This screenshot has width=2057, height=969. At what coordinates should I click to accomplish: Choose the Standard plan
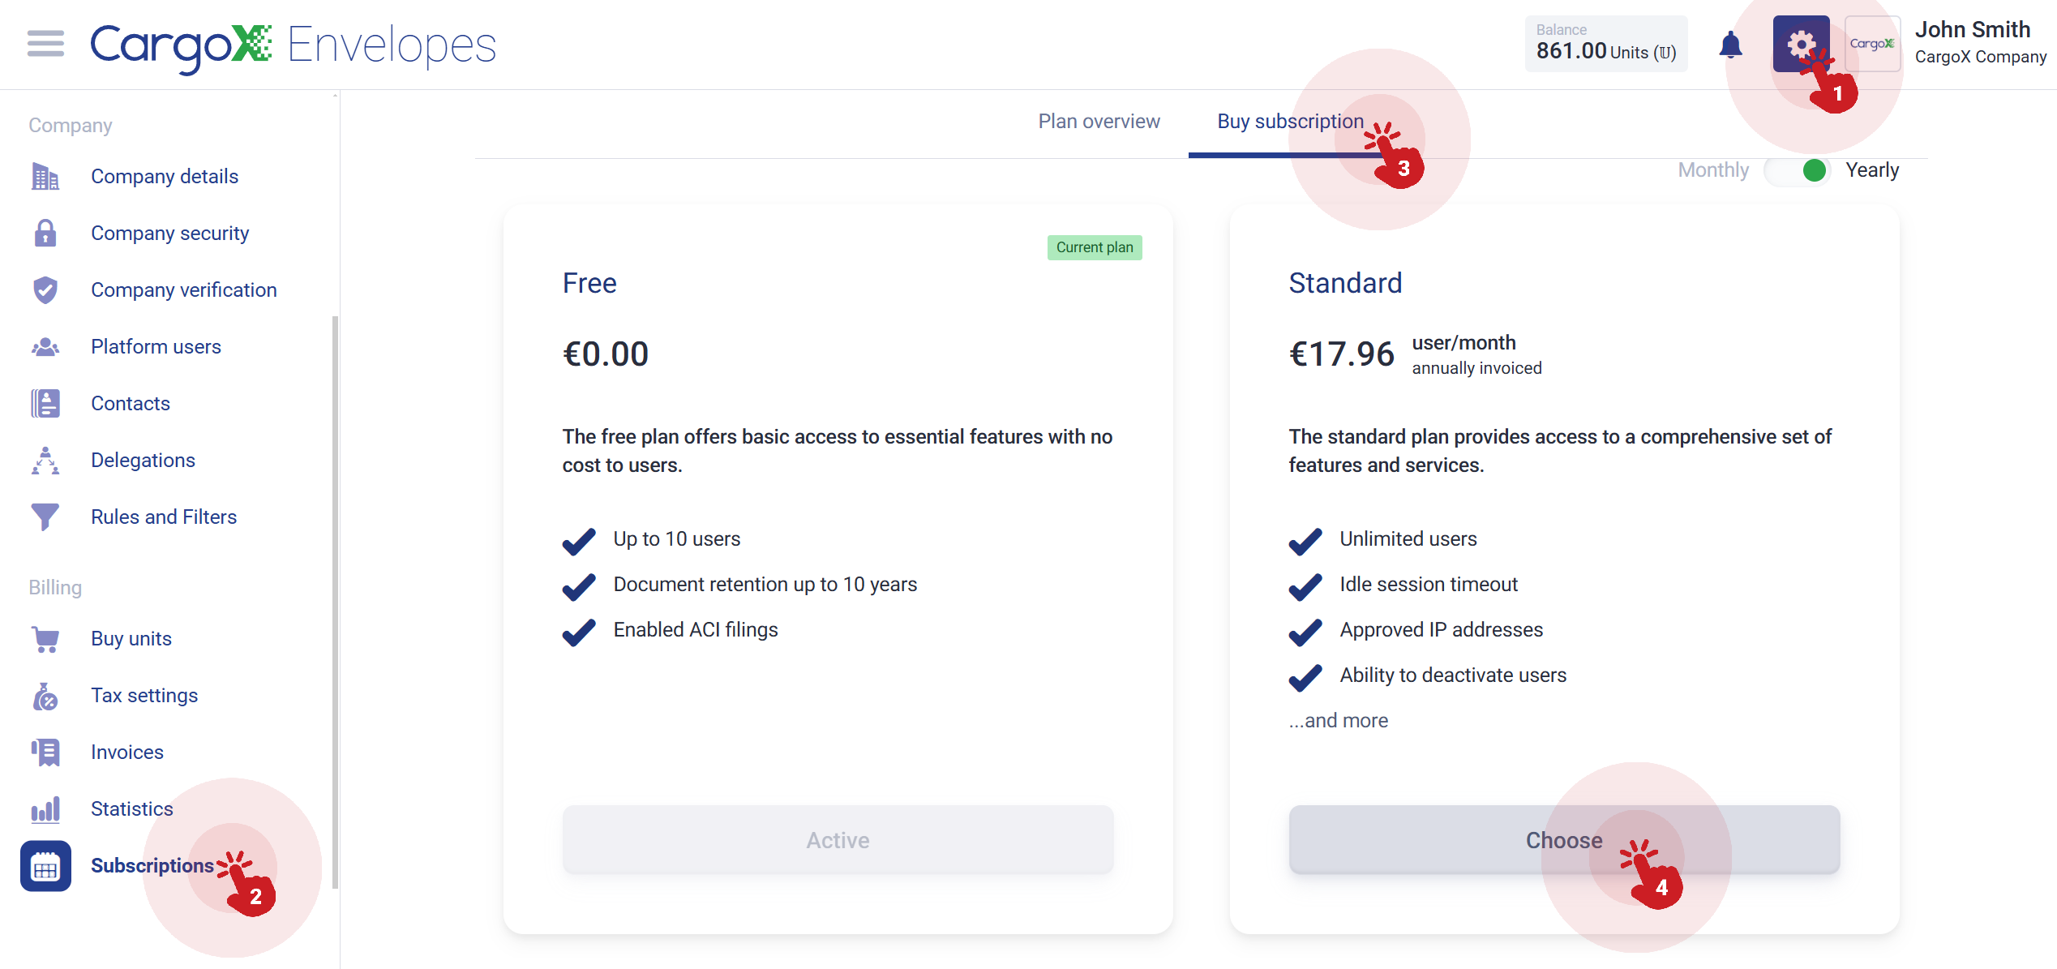1564,840
